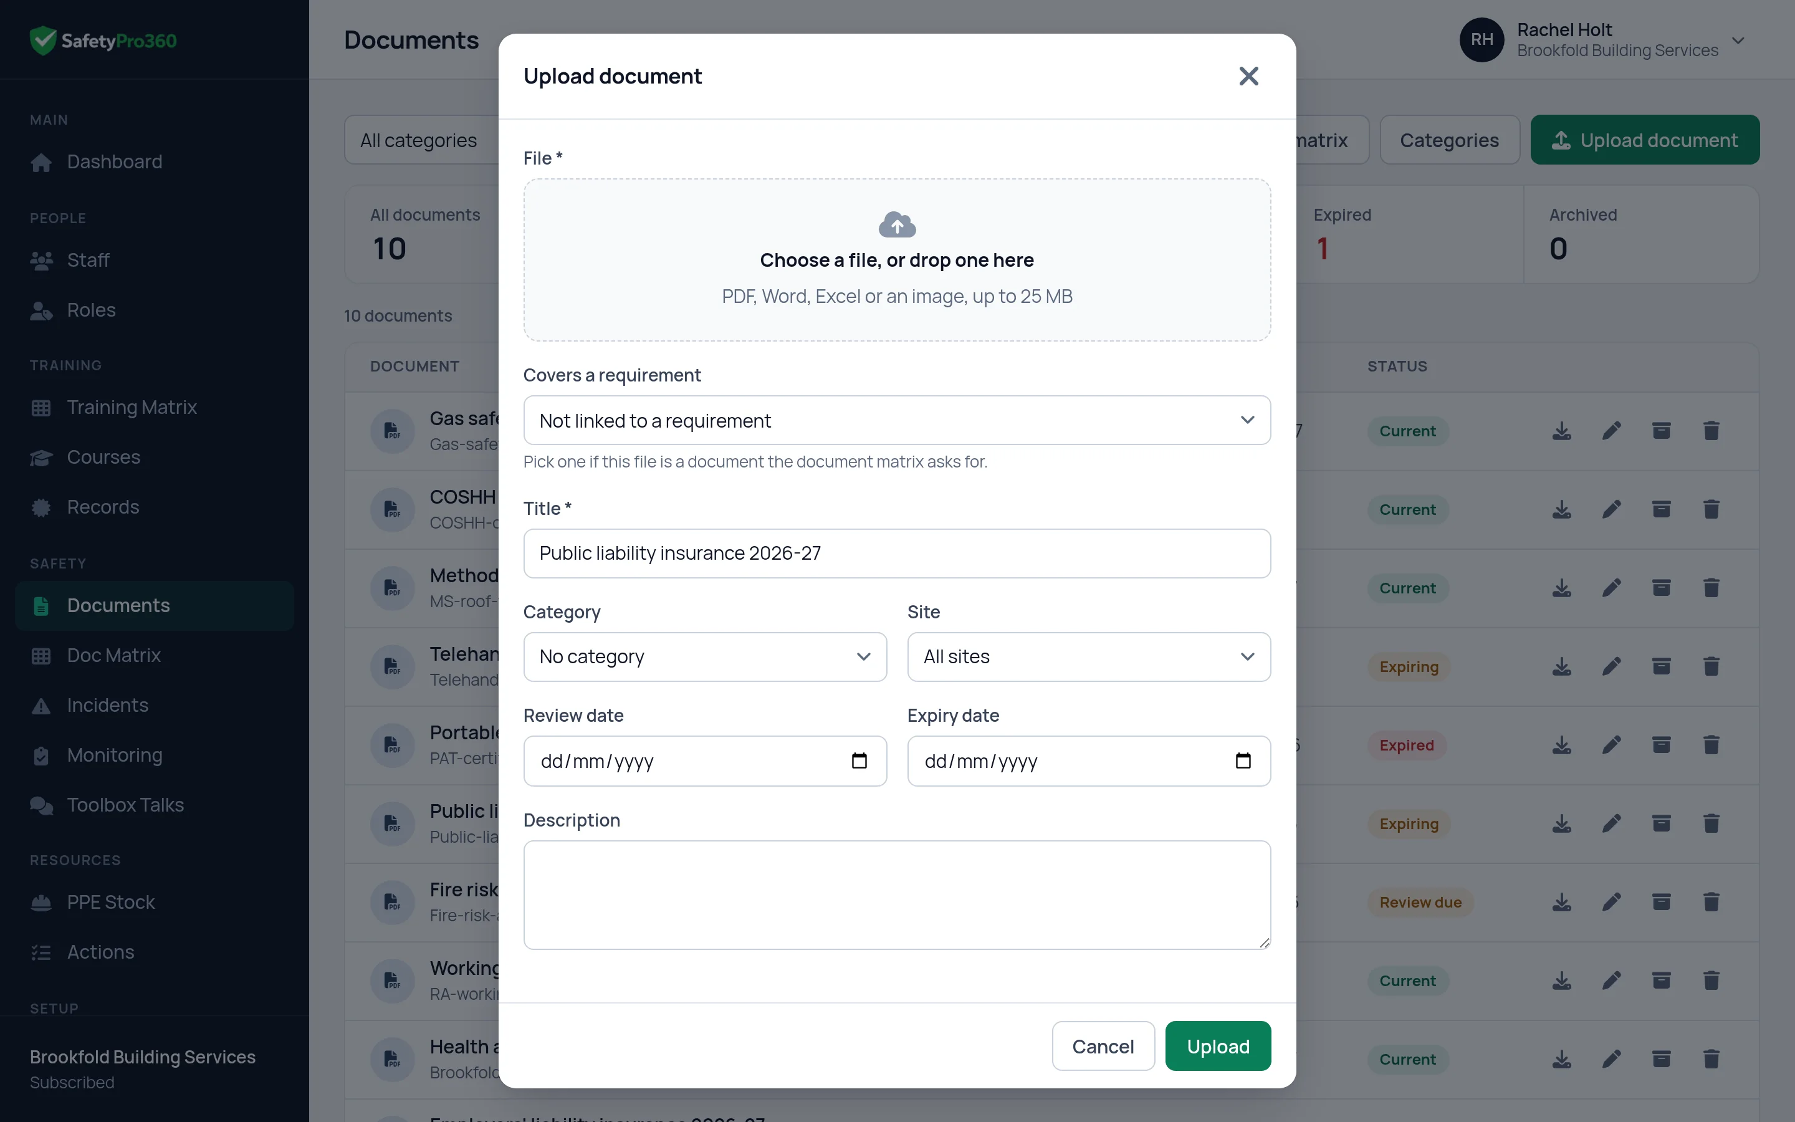The width and height of the screenshot is (1795, 1122).
Task: Open the Site dropdown showing All sites
Action: (1088, 657)
